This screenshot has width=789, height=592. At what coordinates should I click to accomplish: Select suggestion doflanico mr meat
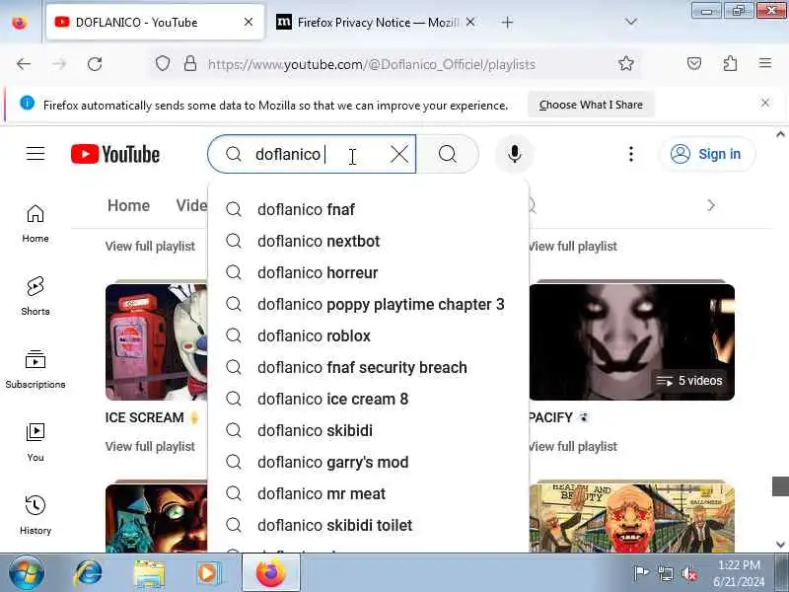(x=368, y=494)
